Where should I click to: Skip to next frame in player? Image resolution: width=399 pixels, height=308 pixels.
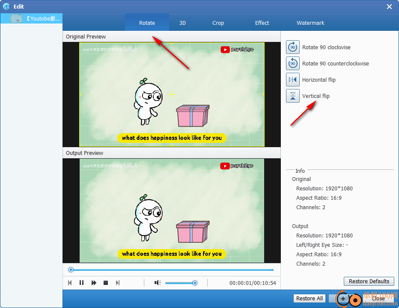118,283
